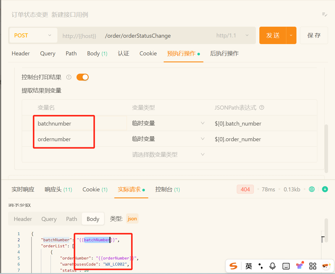The width and height of the screenshot is (335, 274).
Task: Open the 请选择数变量类型 dropdown
Action: pyautogui.click(x=168, y=155)
